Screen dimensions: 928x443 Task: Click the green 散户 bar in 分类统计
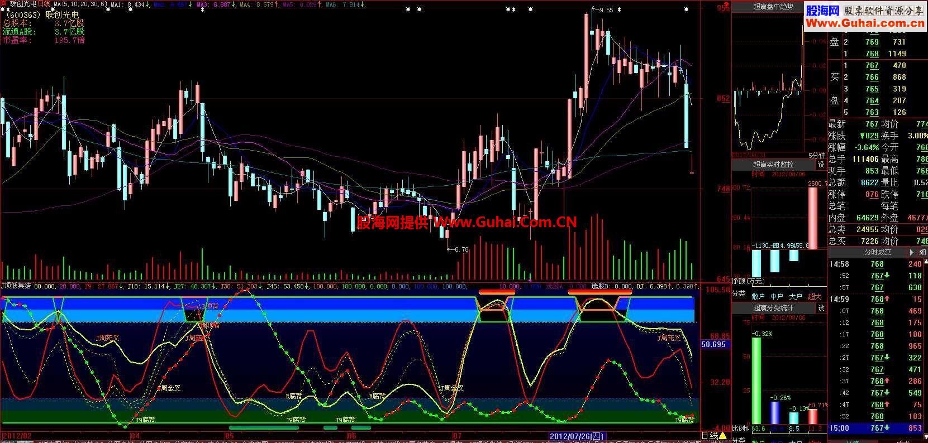[756, 381]
